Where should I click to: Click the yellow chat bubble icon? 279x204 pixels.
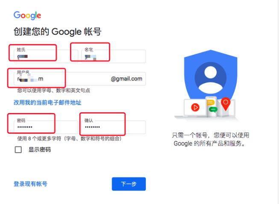pyautogui.click(x=211, y=103)
